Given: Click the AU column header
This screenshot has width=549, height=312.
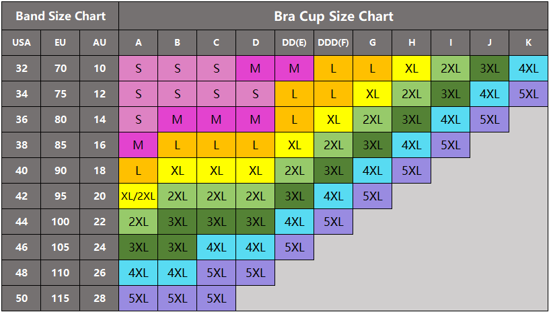Looking at the screenshot, I should click(100, 43).
